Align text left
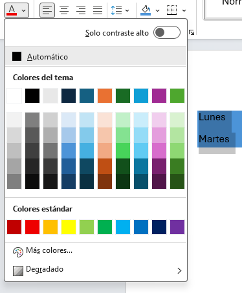242x293 pixels. coord(47,10)
